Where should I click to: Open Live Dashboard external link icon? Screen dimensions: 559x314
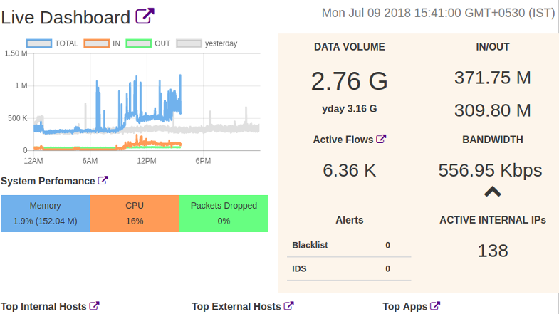pos(145,17)
